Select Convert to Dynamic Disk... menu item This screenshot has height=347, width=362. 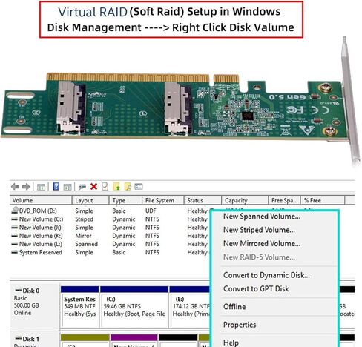[x=266, y=275]
